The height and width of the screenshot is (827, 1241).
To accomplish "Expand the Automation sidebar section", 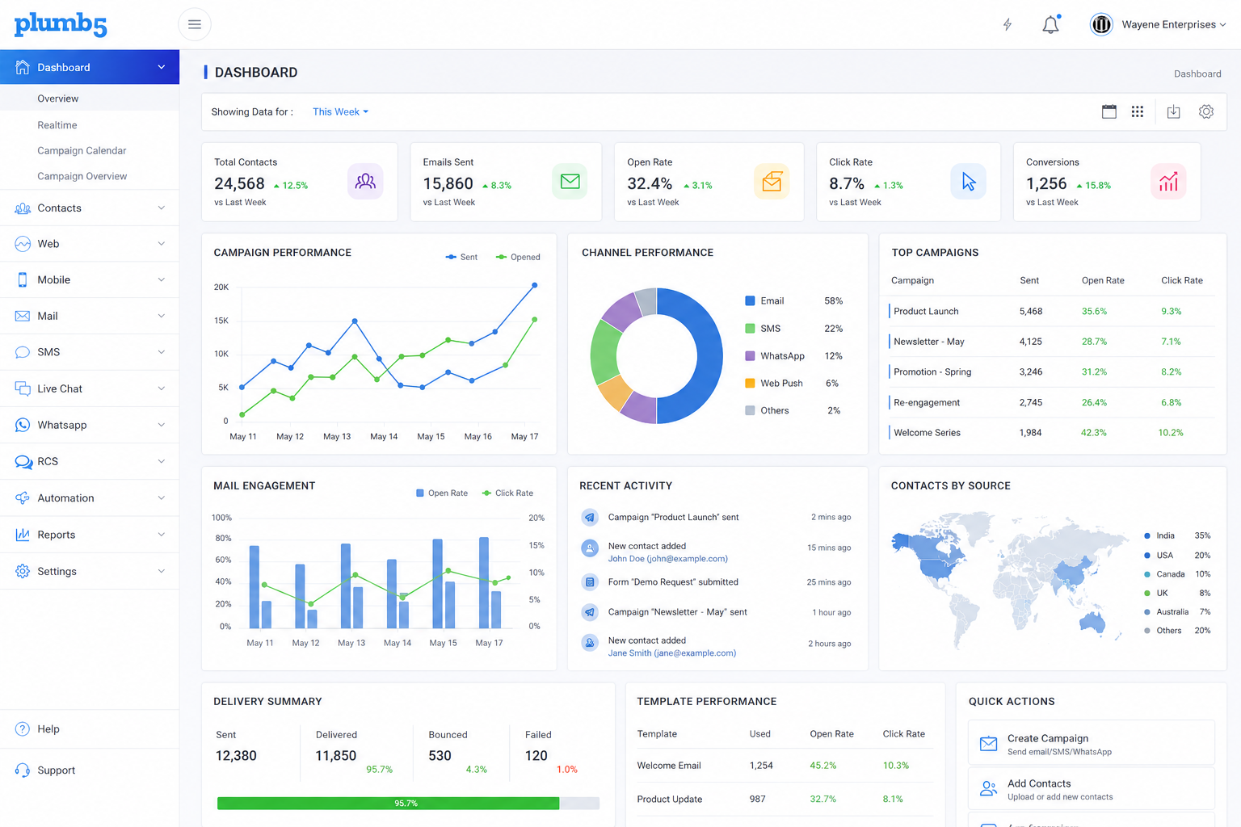I will [x=90, y=498].
